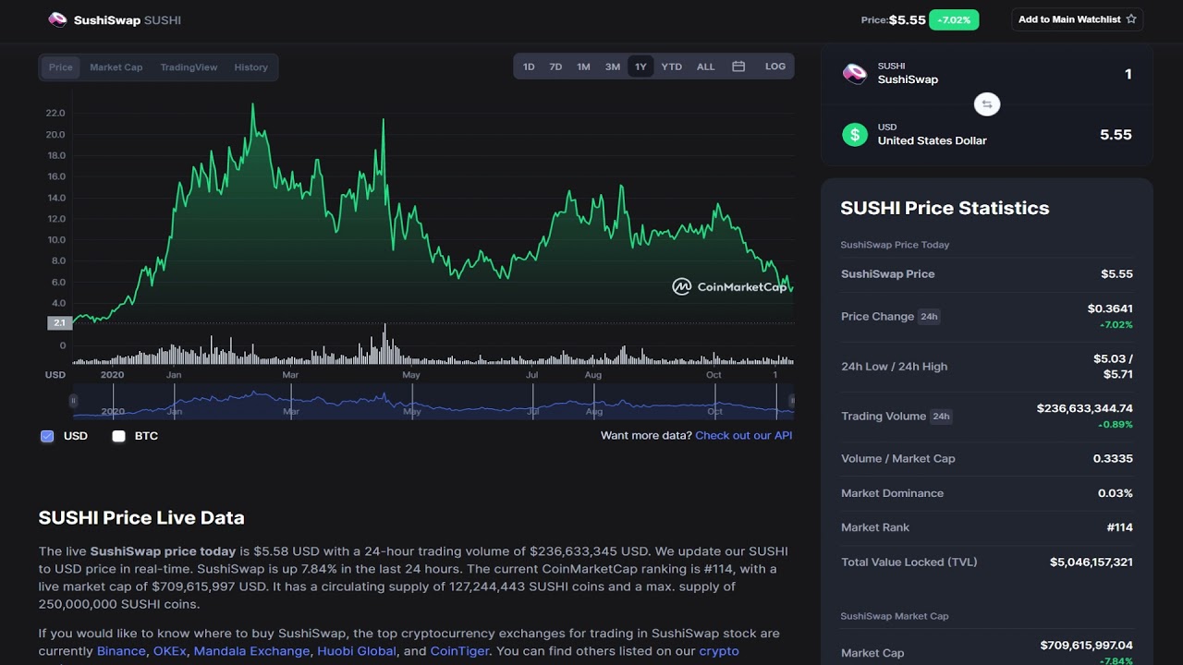Select the 3M chart range

click(x=613, y=66)
